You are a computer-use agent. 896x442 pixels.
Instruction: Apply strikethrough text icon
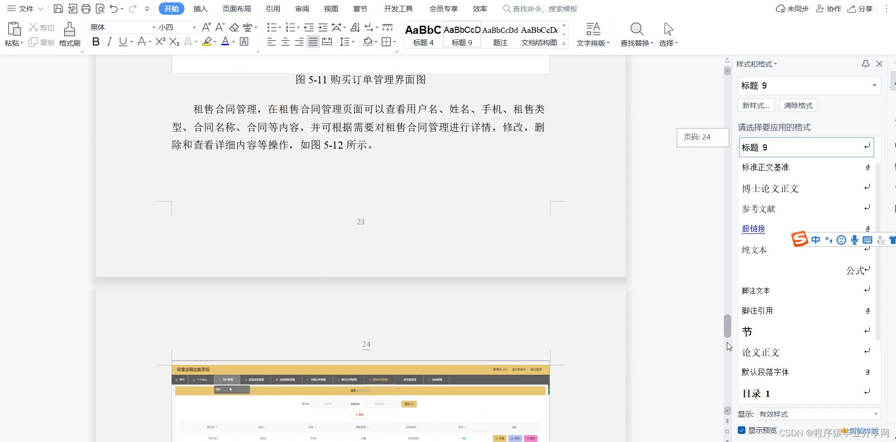tap(141, 42)
